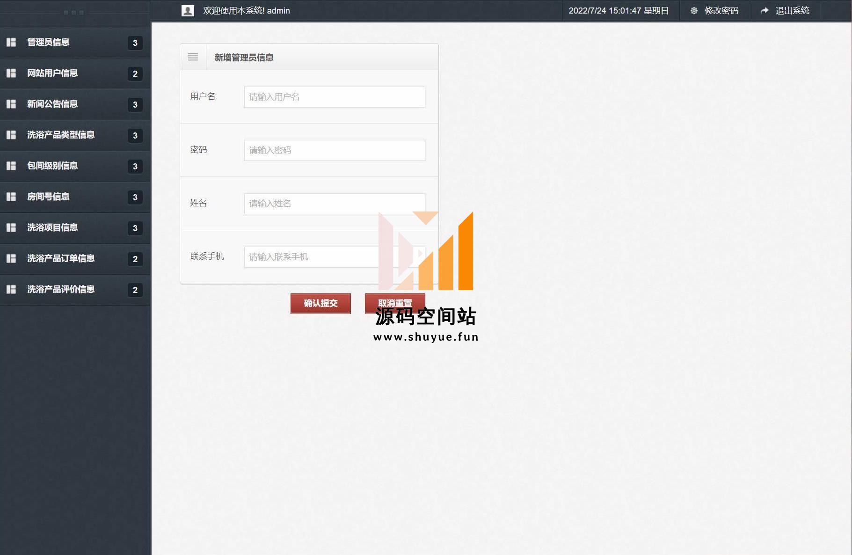Click the arrow icon beside 退出系统
This screenshot has height=555, width=852.
coord(765,11)
